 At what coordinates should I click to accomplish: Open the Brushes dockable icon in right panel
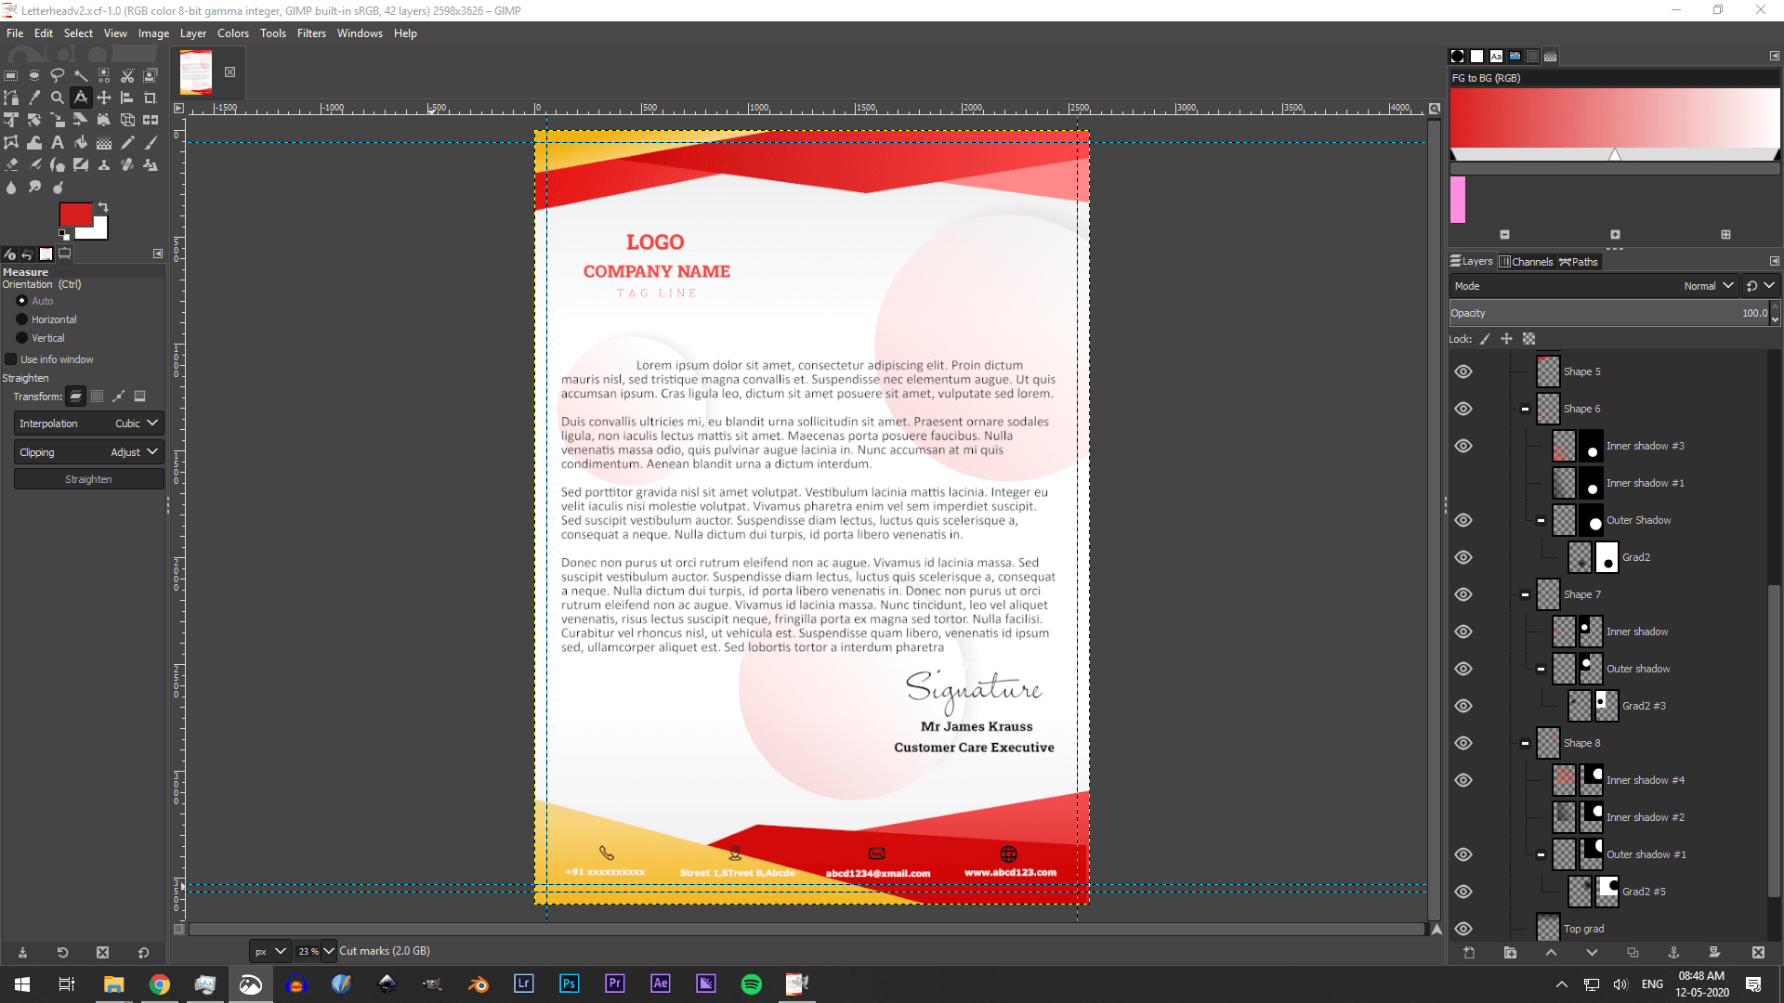[1457, 56]
